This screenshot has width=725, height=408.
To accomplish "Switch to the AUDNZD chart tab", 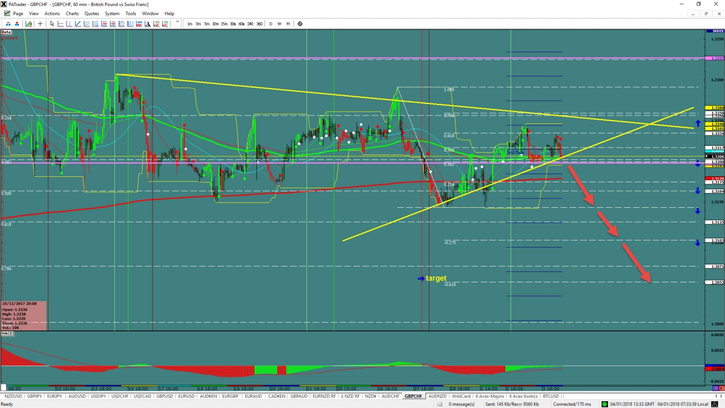I will tap(438, 396).
